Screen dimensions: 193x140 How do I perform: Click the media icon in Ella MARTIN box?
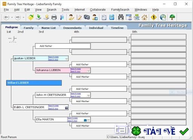[85, 120]
